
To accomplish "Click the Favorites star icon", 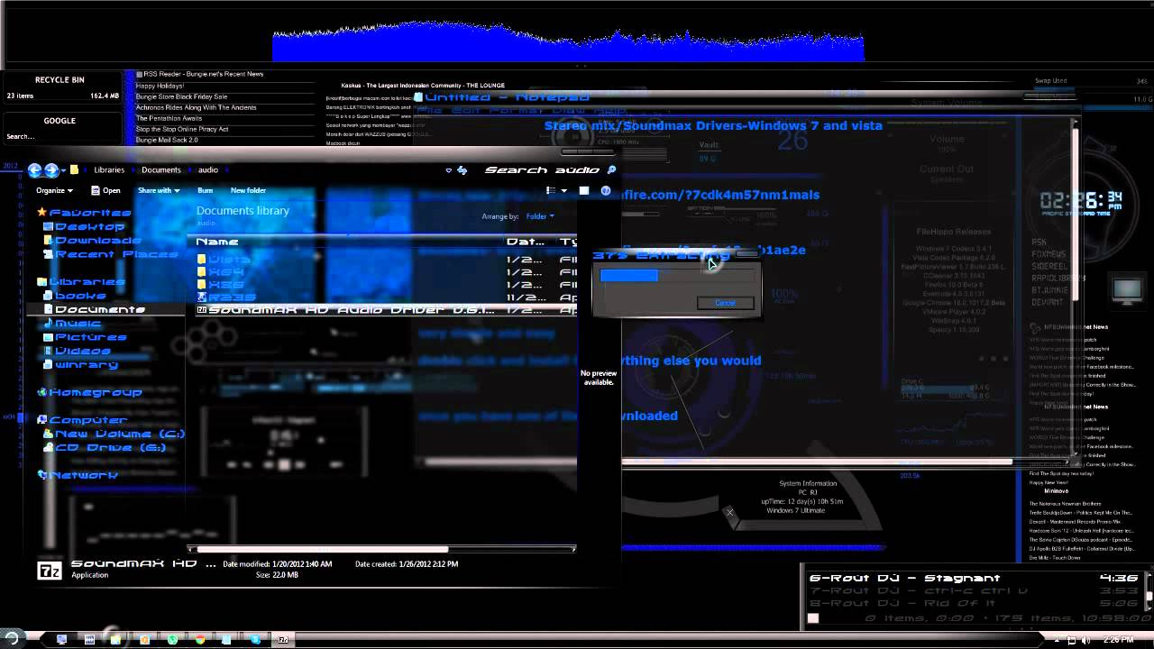I will (41, 213).
